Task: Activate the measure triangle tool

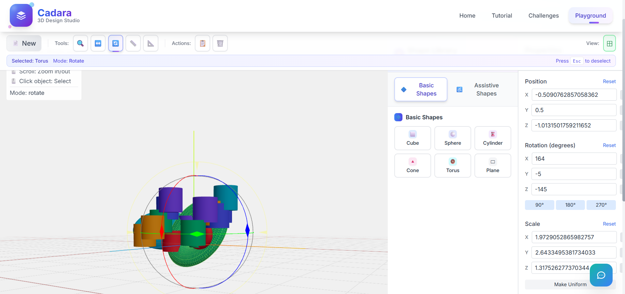Action: coord(151,43)
